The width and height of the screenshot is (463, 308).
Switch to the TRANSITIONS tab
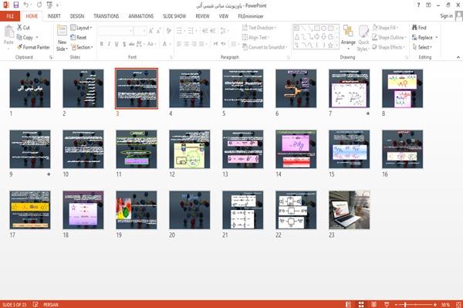[x=106, y=16]
